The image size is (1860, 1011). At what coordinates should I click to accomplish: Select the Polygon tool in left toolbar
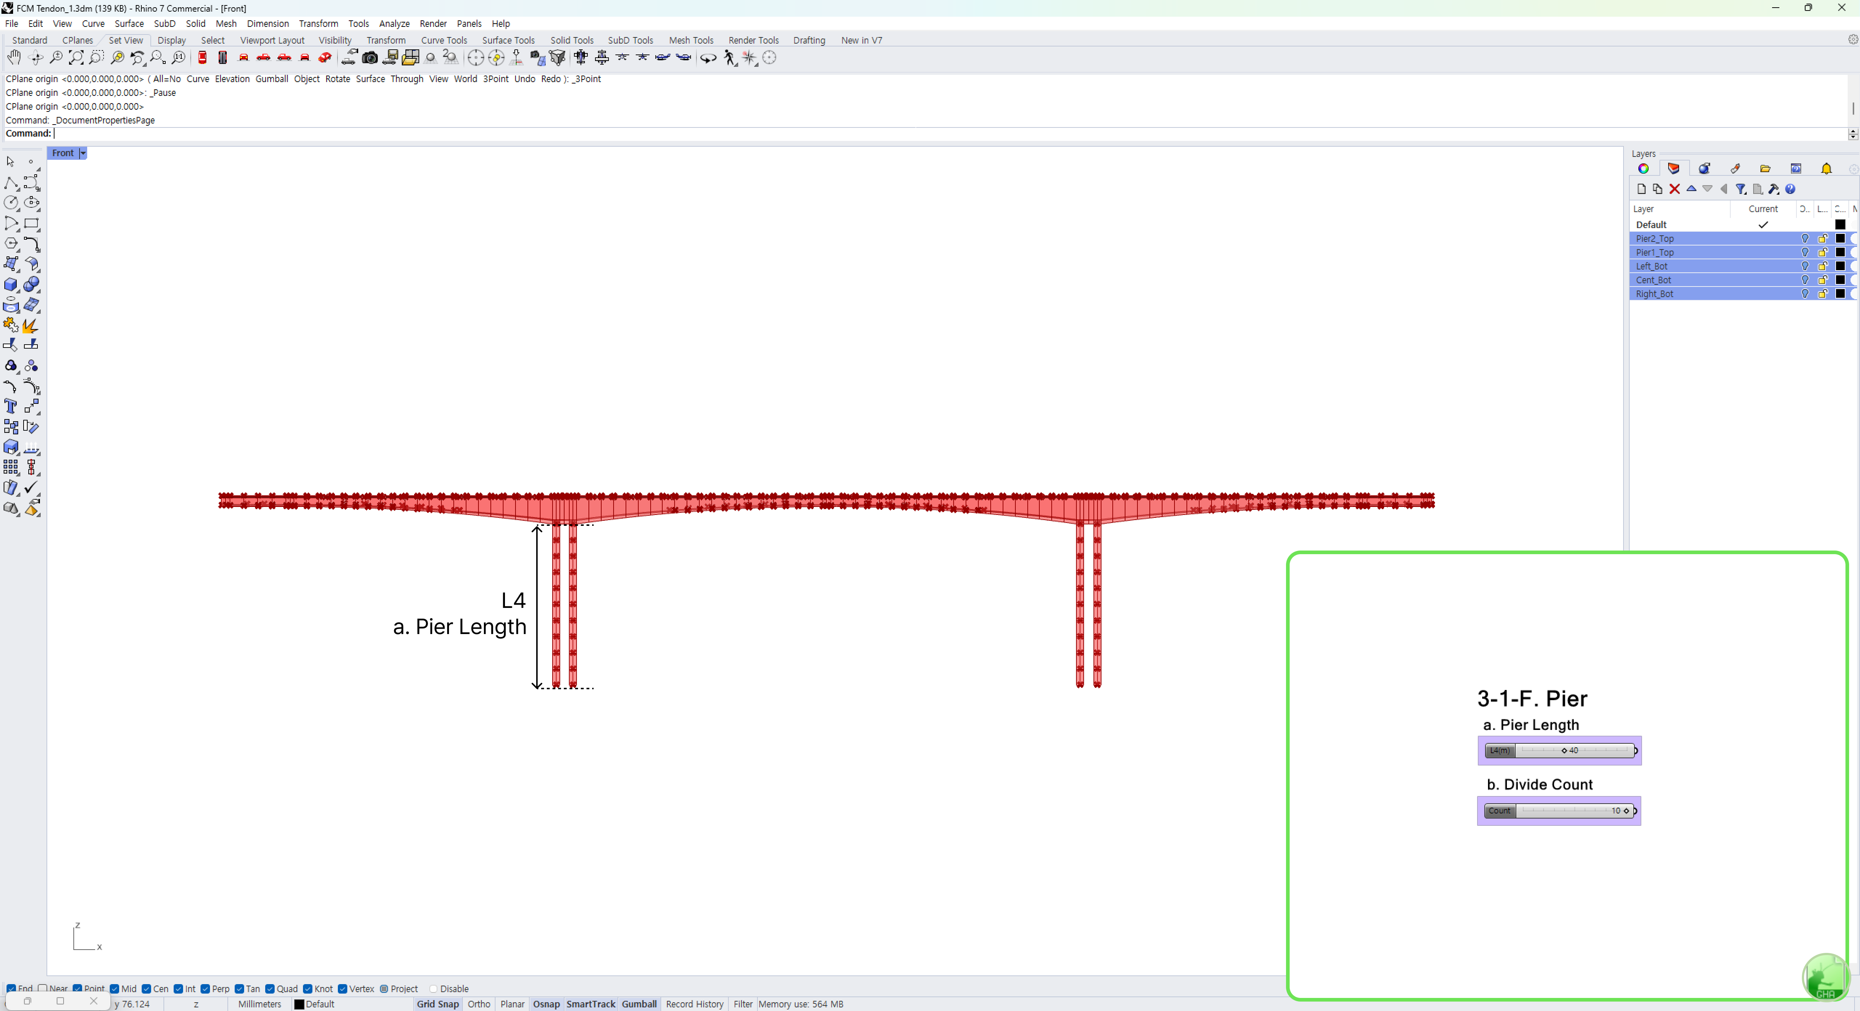coord(11,244)
